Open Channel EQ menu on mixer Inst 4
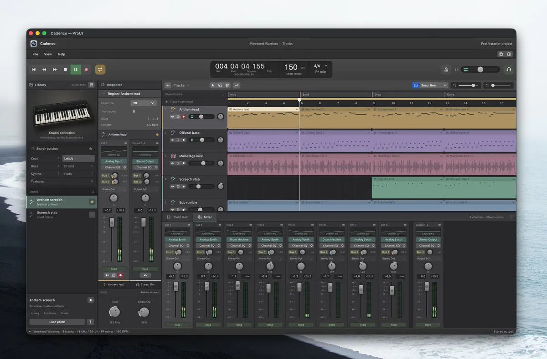This screenshot has width=547, height=359. pos(270,246)
